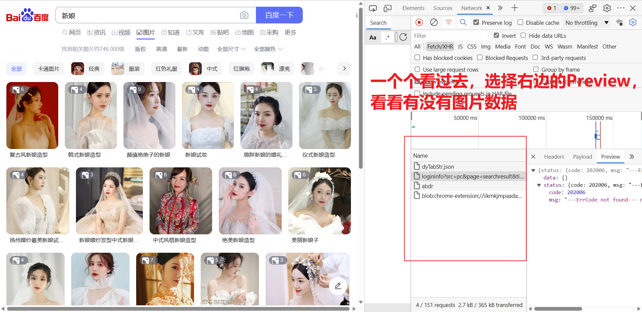Screen dimensions: 642x312
Task: Check Blocked Requests
Action: tap(480, 57)
